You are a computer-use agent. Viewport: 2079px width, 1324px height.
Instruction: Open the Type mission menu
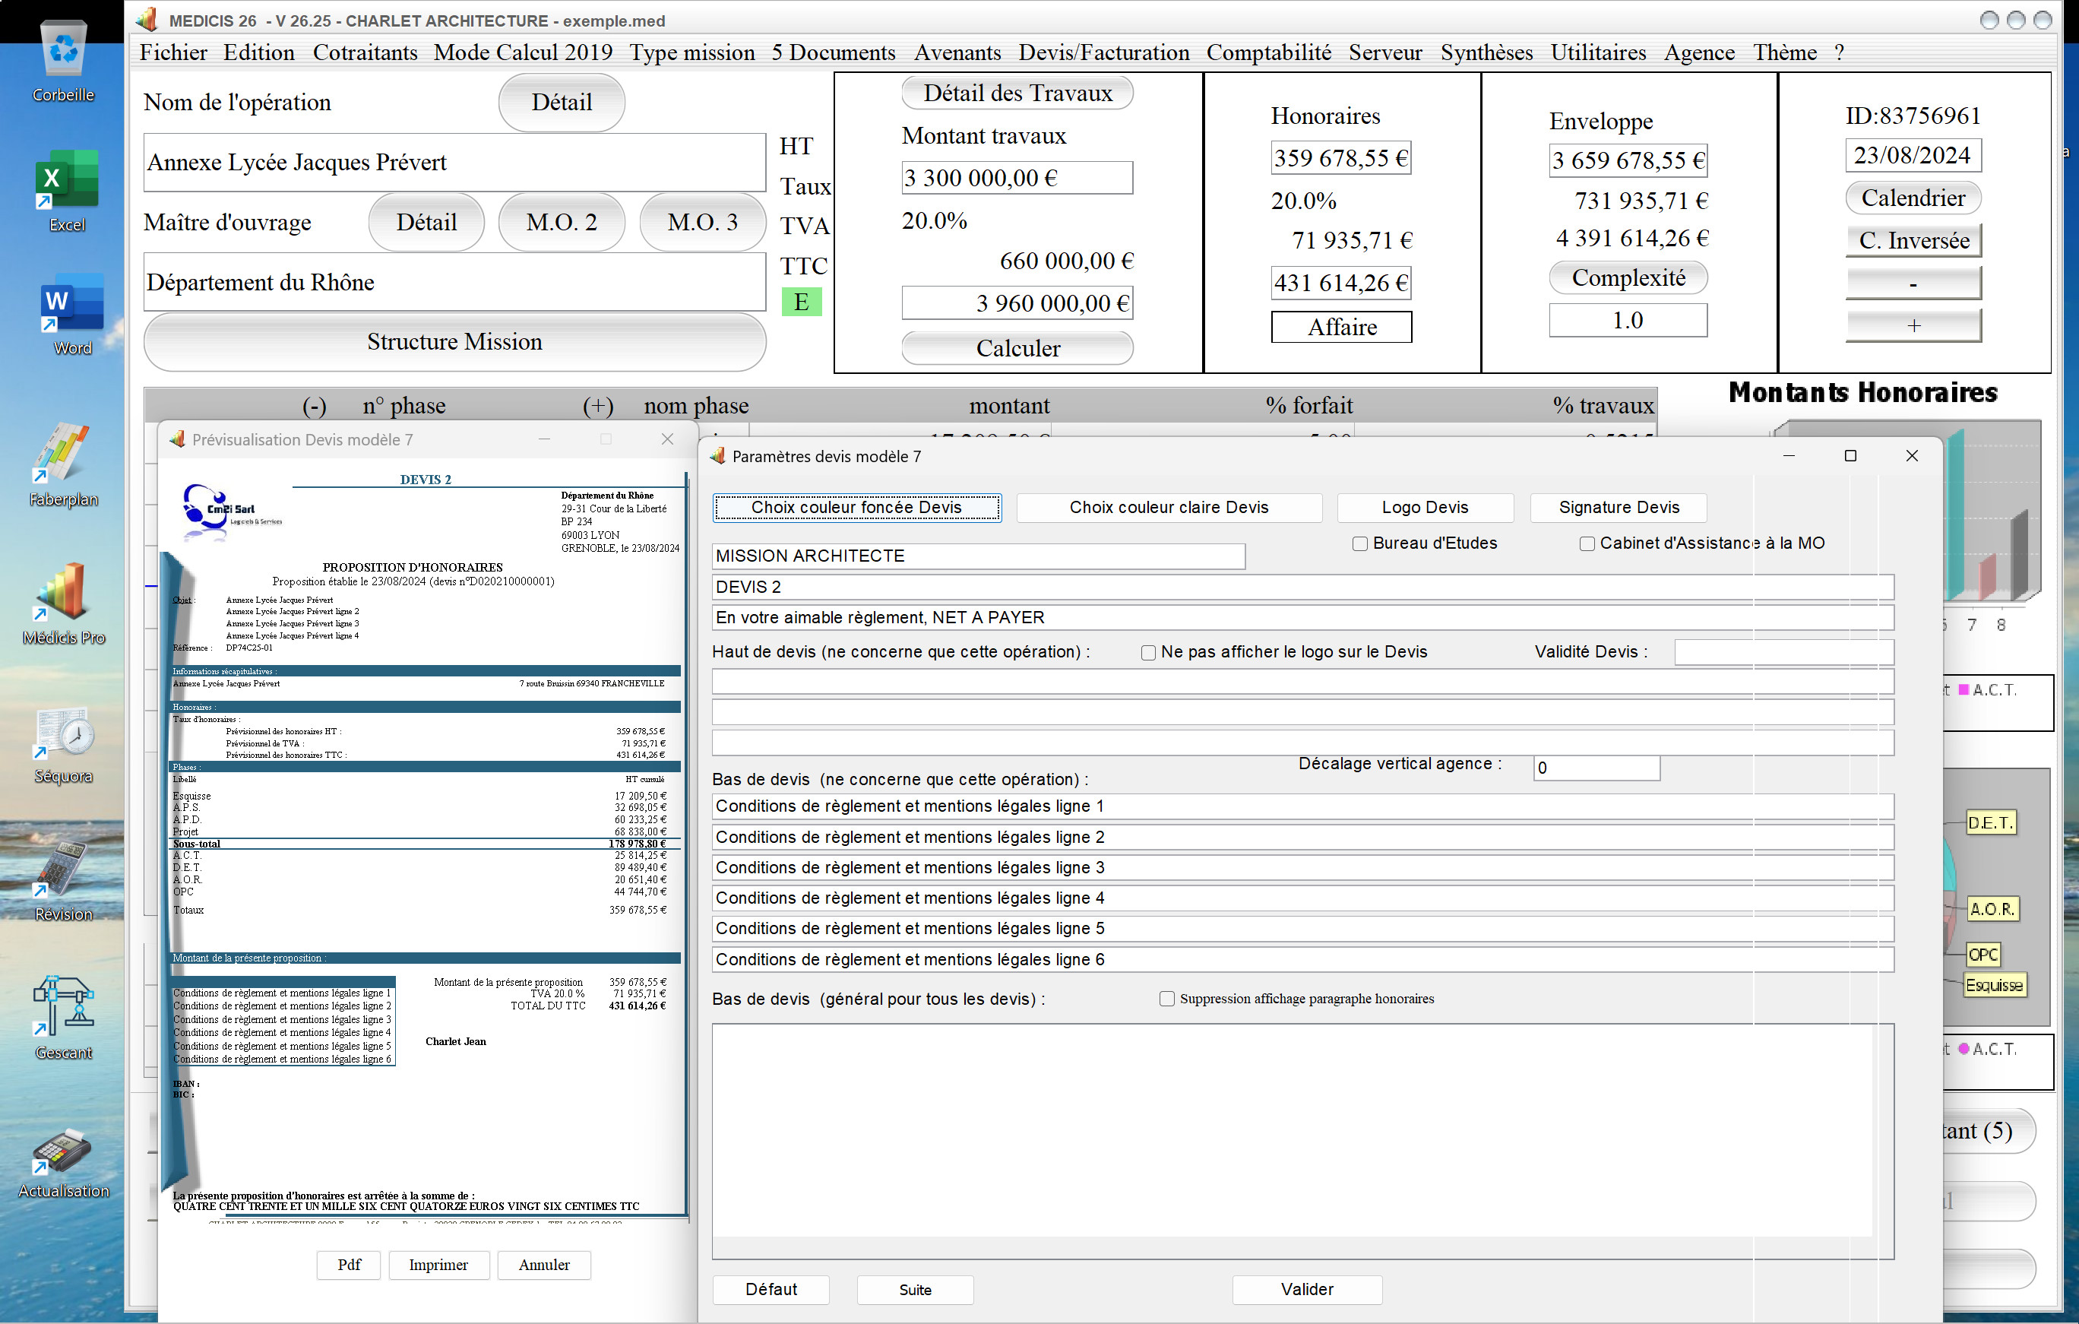[x=691, y=52]
